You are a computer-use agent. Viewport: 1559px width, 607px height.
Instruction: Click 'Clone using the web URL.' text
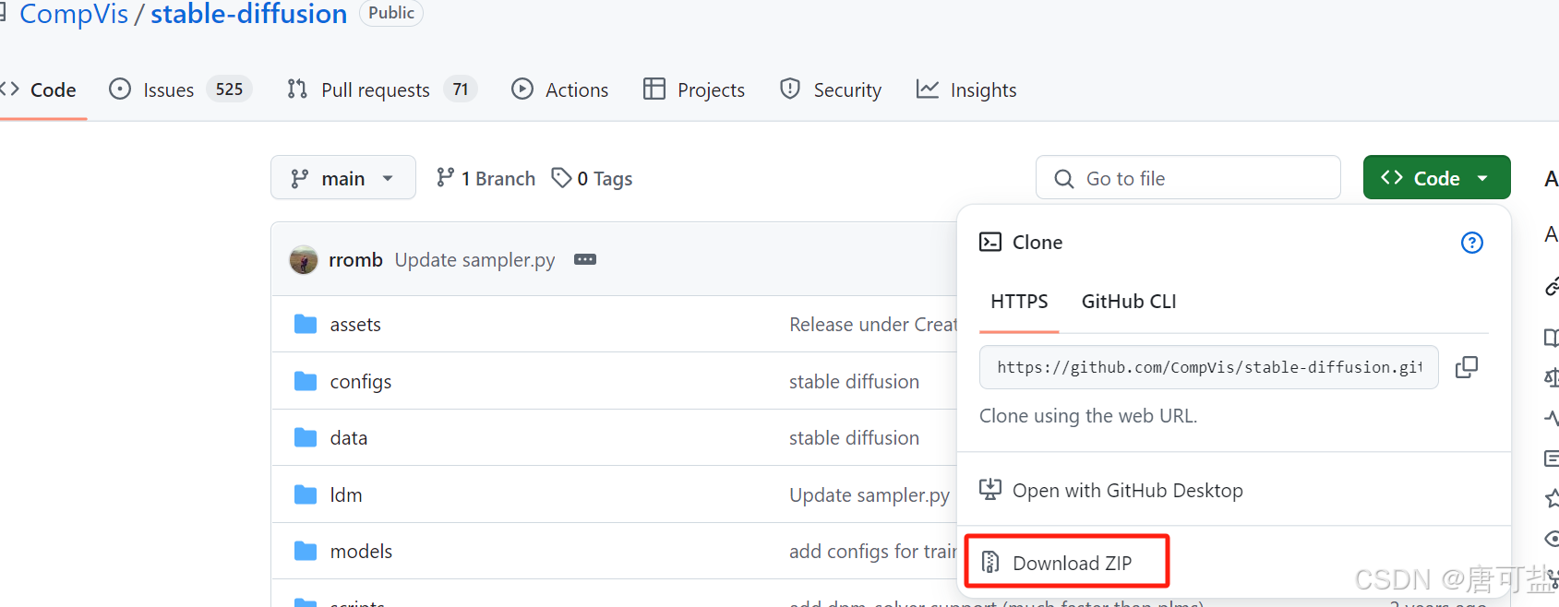[1088, 416]
